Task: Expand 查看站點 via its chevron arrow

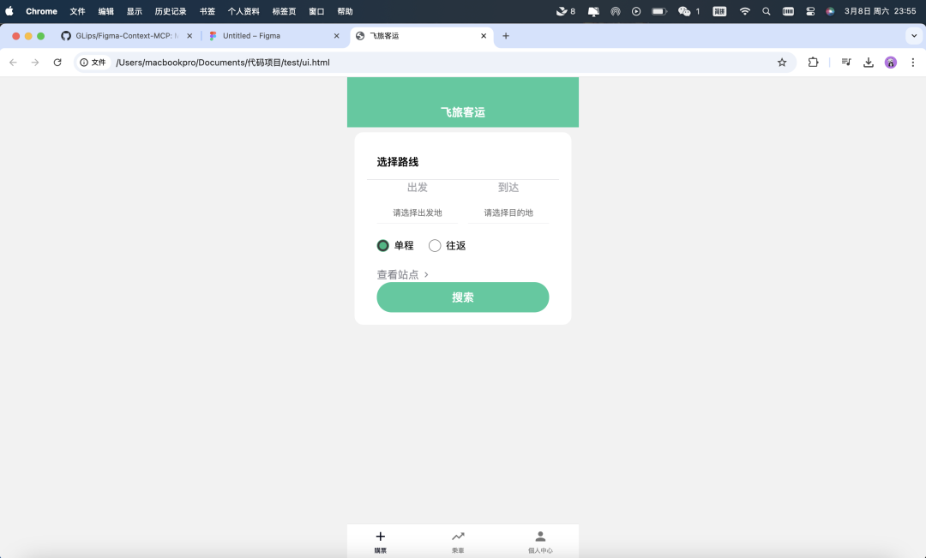Action: 424,274
